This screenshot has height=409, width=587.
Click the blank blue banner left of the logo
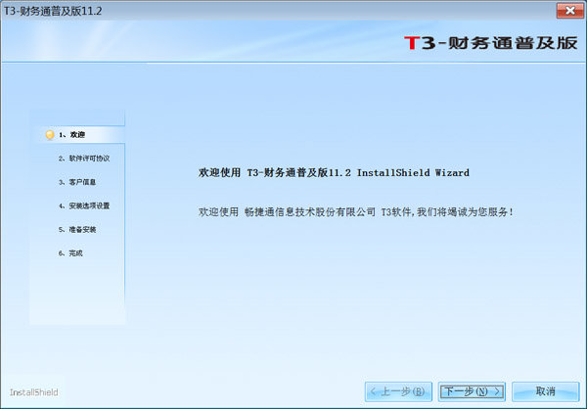click(x=196, y=43)
